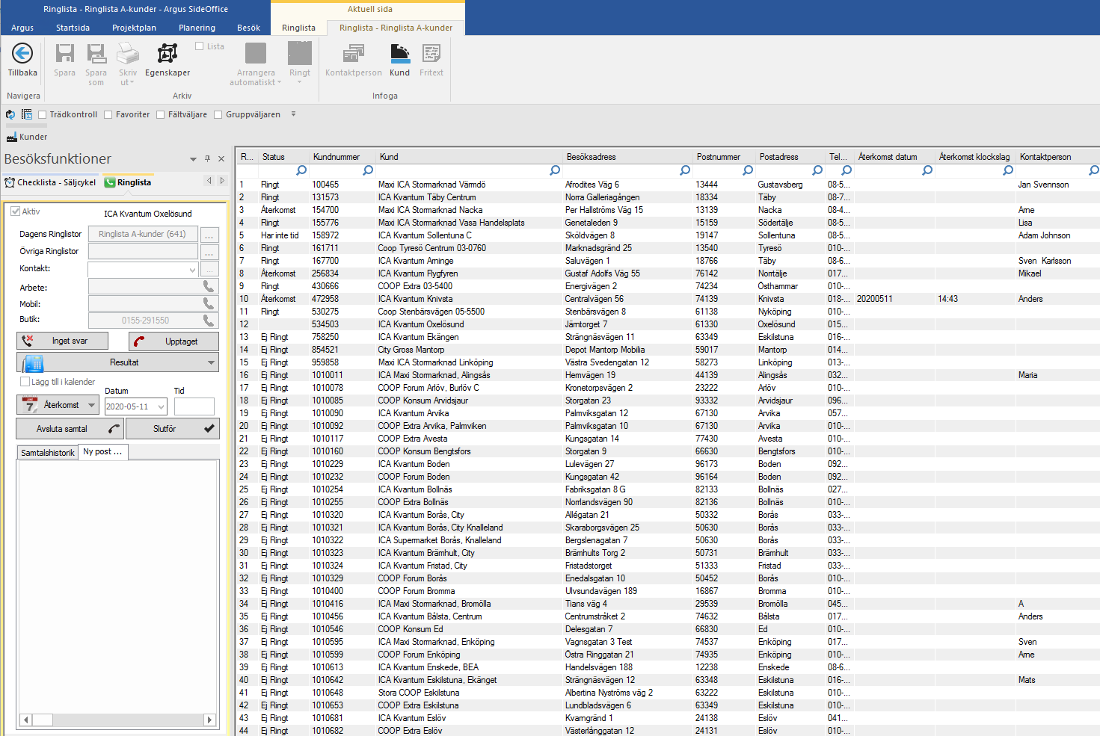Switch to the Startsida tab
The width and height of the screenshot is (1100, 736).
pyautogui.click(x=73, y=28)
